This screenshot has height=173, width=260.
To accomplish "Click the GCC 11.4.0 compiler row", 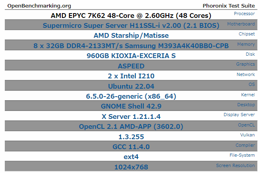I will [131, 146].
